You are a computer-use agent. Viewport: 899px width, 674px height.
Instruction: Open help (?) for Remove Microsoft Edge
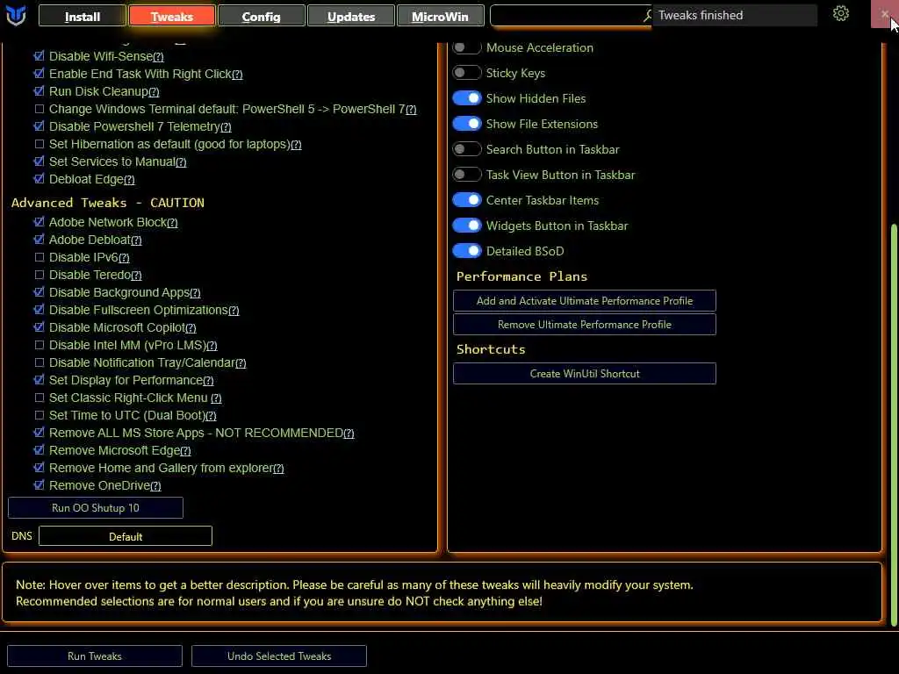click(x=185, y=451)
